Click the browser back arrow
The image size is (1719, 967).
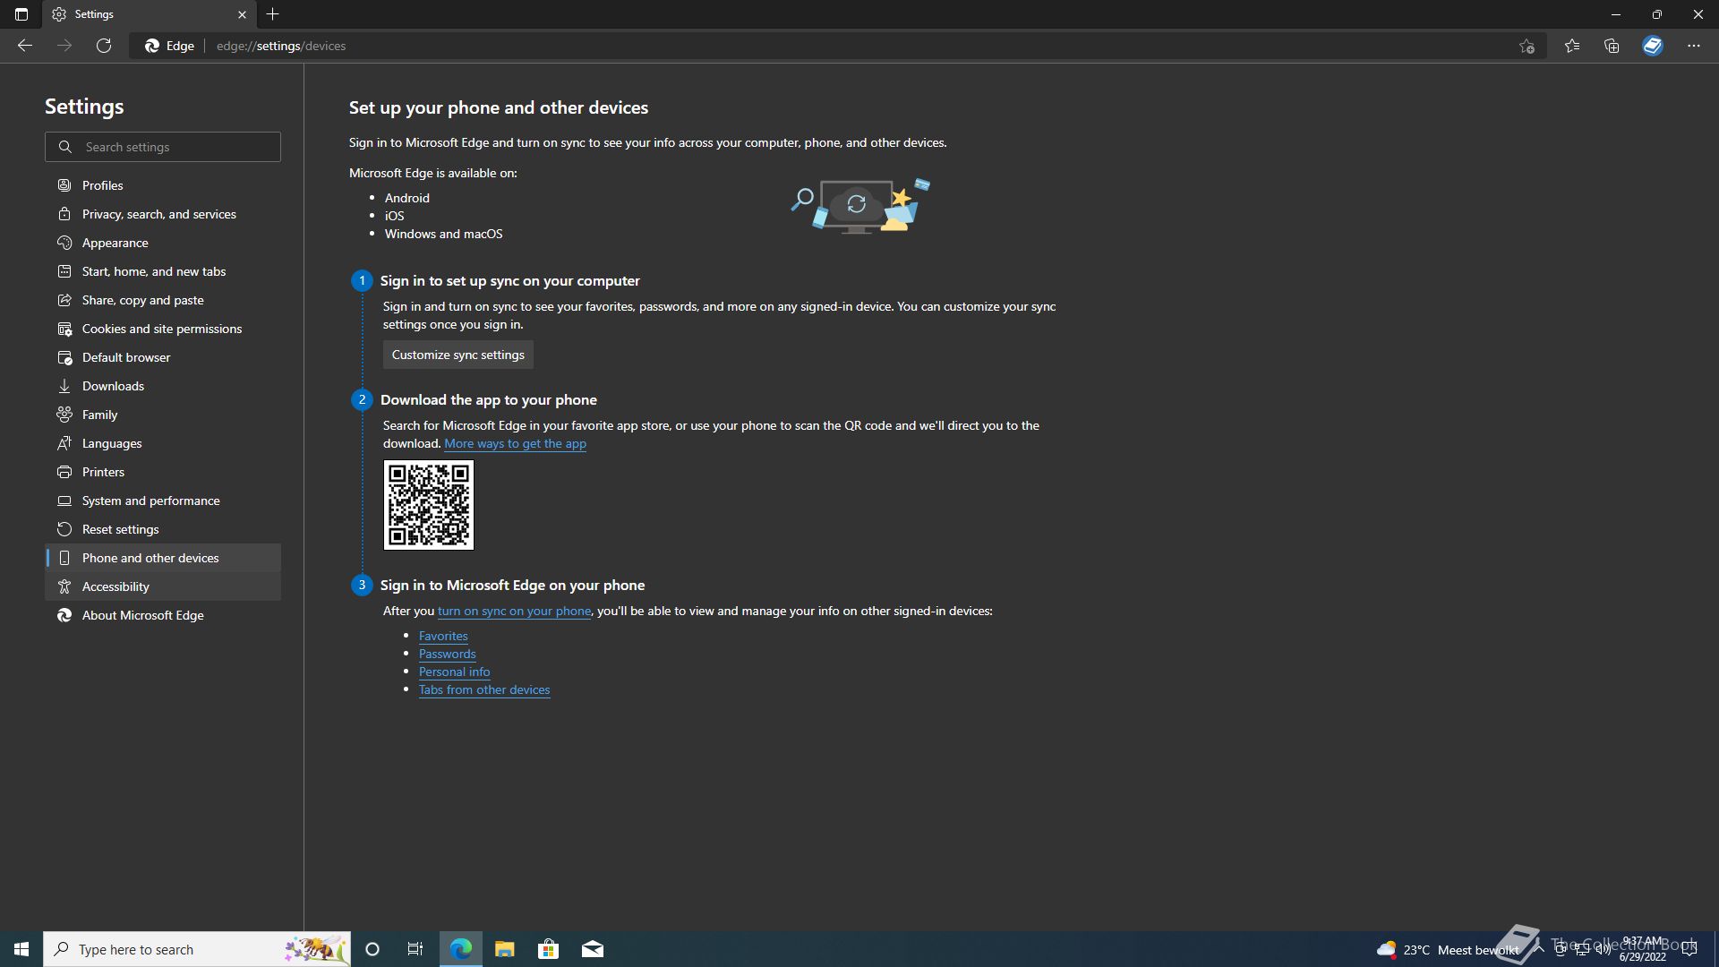point(25,46)
